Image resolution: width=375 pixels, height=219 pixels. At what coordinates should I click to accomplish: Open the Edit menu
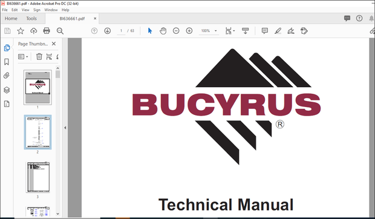tap(15, 10)
